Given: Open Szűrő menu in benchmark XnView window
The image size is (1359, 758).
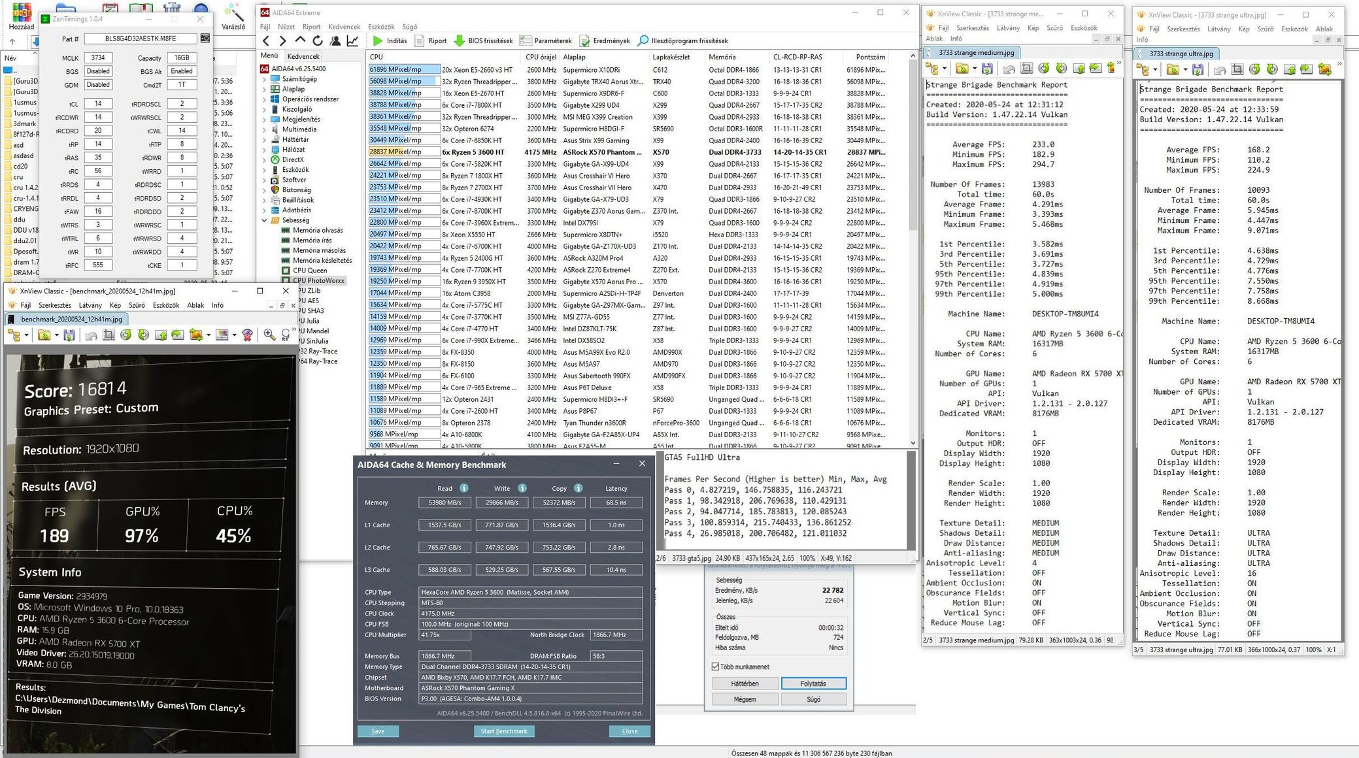Looking at the screenshot, I should point(137,305).
